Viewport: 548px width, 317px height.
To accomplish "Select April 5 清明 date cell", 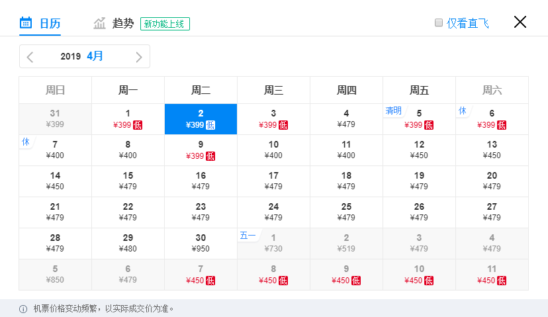I will tap(419, 119).
